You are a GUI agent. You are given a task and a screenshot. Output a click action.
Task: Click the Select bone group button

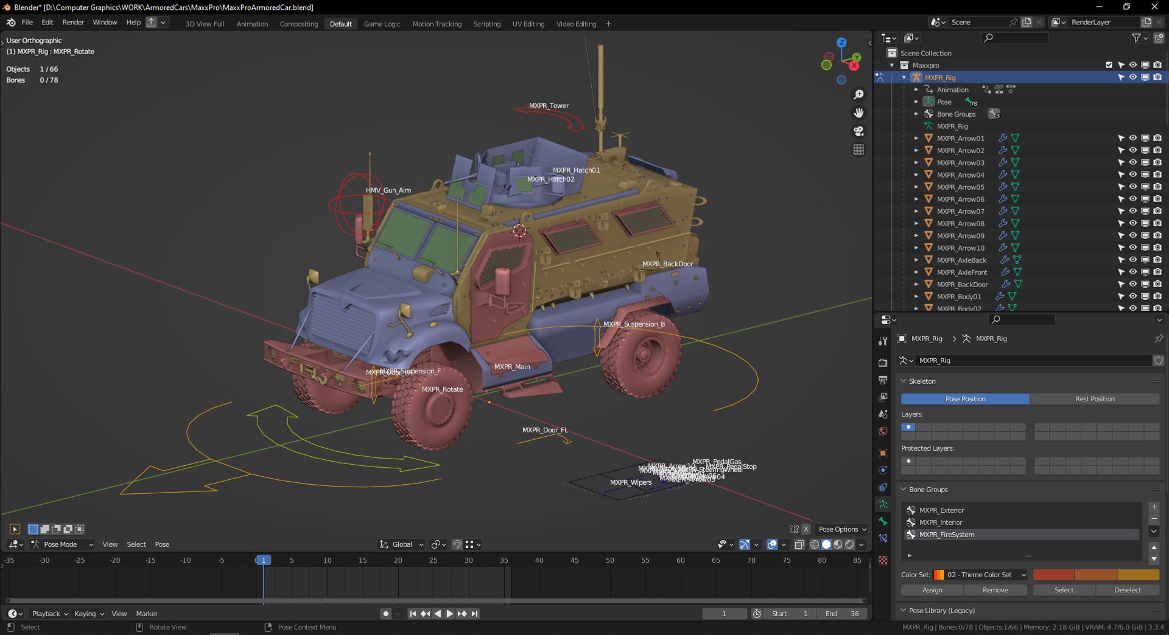tap(1064, 590)
